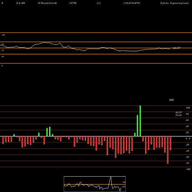Select the 39.43 value near MR axis
This screenshot has height=192, width=192.
pyautogui.click(x=179, y=115)
